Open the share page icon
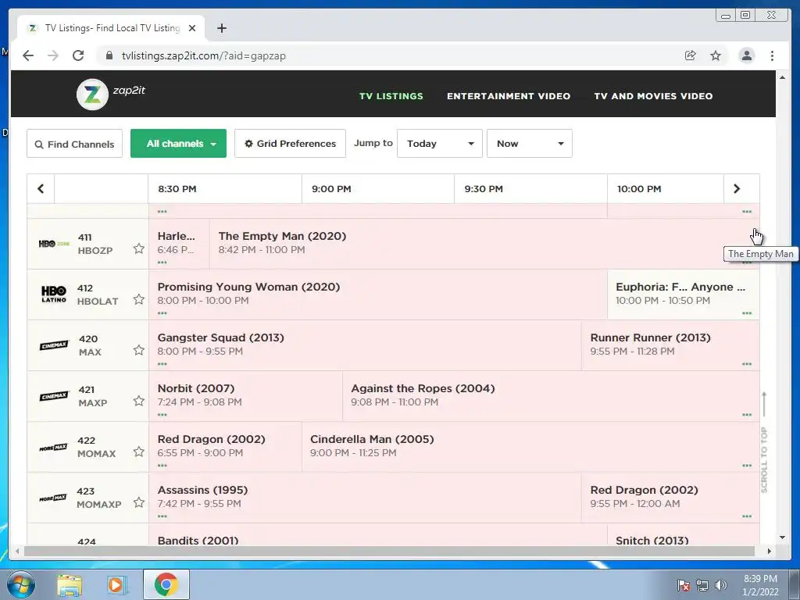 pos(690,55)
